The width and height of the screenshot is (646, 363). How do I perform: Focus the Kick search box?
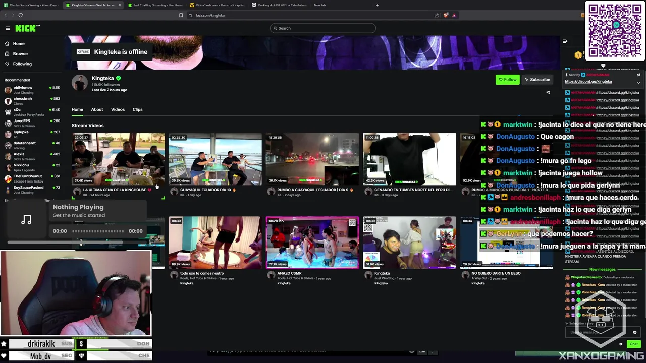click(323, 28)
